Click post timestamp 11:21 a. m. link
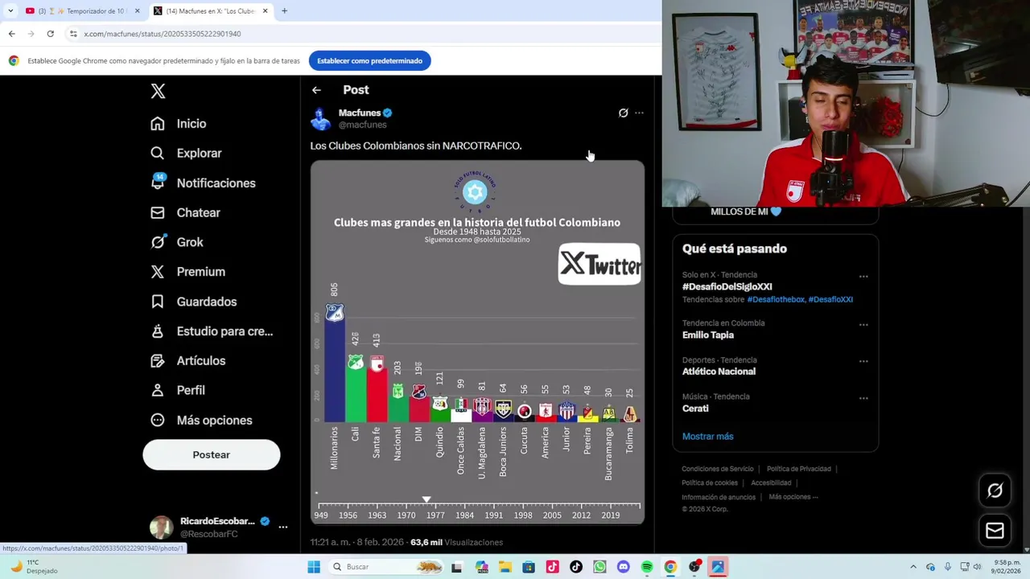Screen dimensions: 1030x579 coord(356,543)
